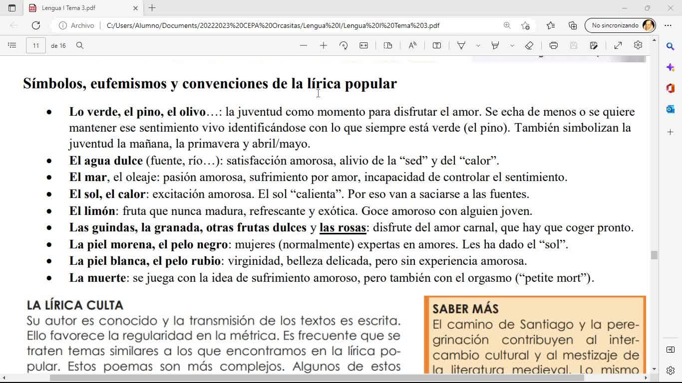This screenshot has width=682, height=383.
Task: Select the Add text tool
Action: (x=437, y=45)
